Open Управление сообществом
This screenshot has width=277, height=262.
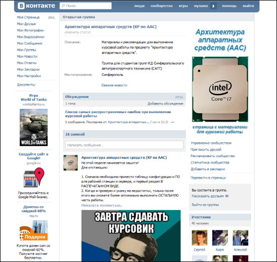(x=211, y=143)
